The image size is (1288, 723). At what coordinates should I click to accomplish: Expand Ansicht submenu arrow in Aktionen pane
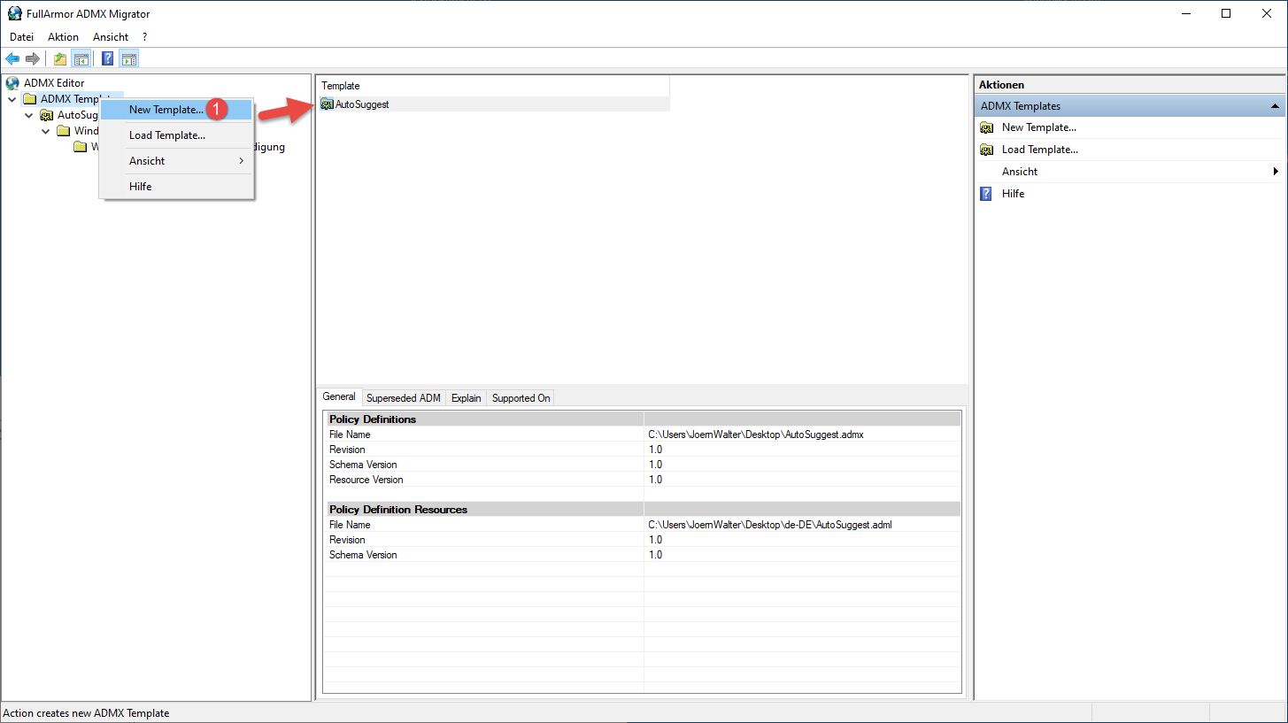[x=1276, y=172]
